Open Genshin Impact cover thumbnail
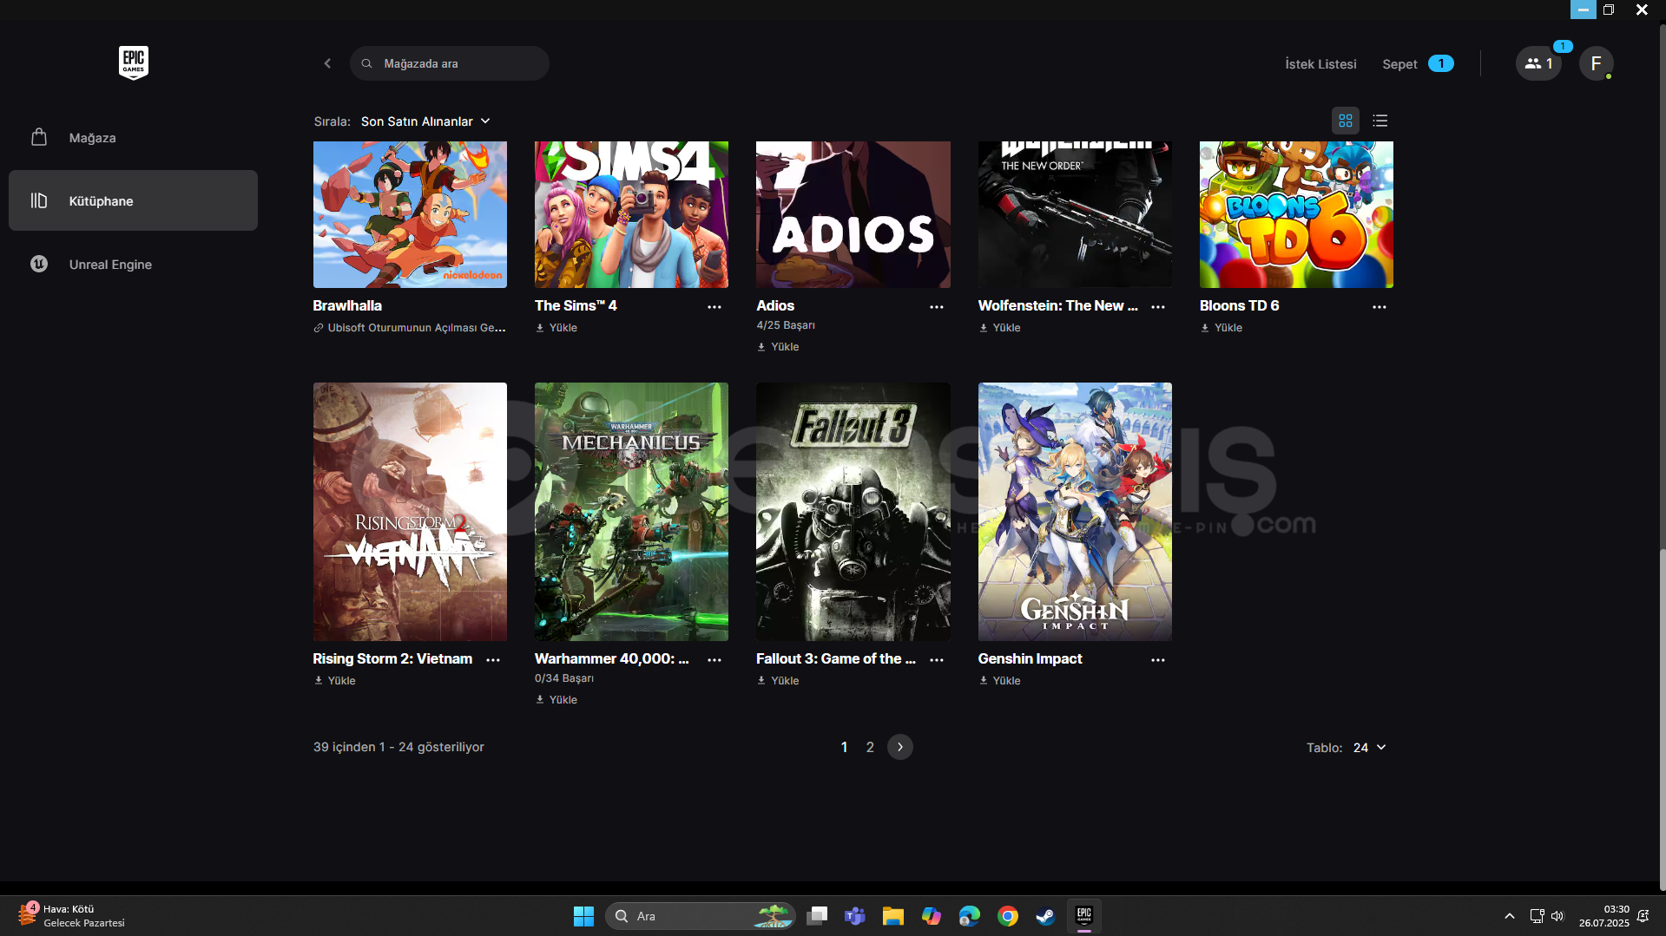1666x936 pixels. point(1075,512)
